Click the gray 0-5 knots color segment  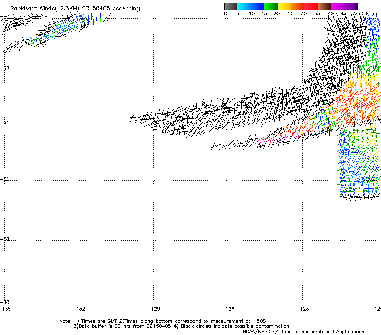coord(231,6)
